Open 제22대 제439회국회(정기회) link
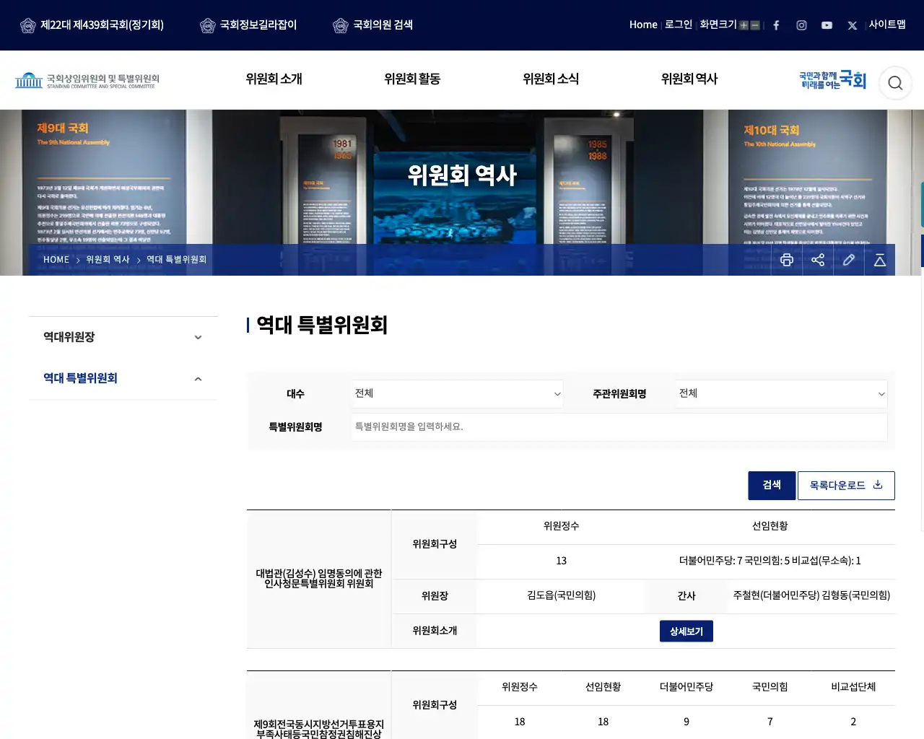Screen dimensions: 924x739 coord(92,25)
